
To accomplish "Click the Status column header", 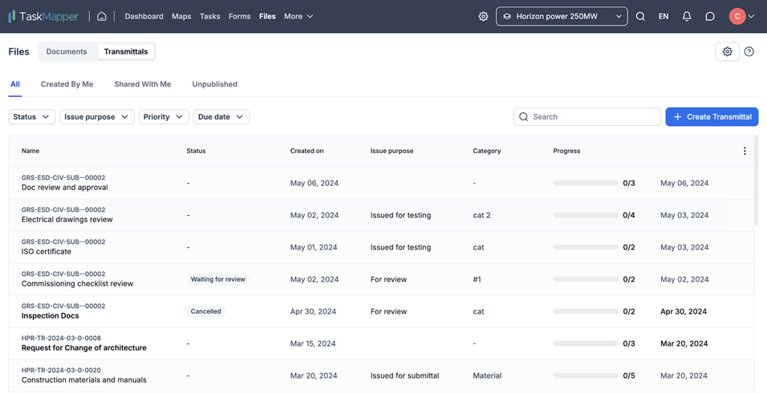I will tap(196, 151).
